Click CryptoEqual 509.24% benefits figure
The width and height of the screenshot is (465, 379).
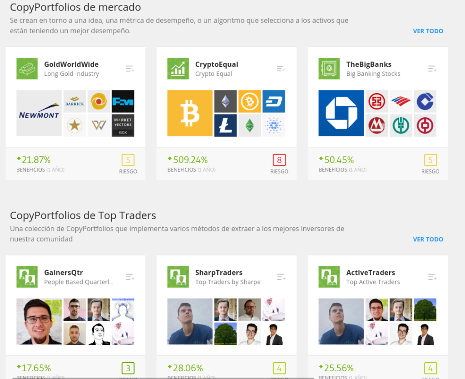(x=188, y=160)
